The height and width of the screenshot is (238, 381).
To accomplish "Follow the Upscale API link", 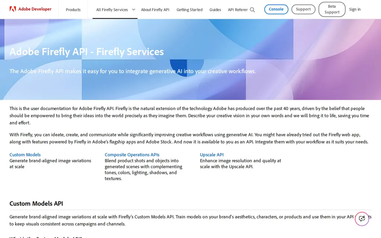I will pyautogui.click(x=212, y=154).
